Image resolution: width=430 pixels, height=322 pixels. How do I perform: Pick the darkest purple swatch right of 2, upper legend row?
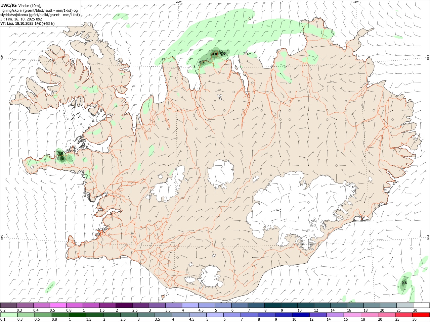tap(124, 306)
